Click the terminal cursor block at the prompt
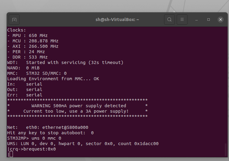 11,154
